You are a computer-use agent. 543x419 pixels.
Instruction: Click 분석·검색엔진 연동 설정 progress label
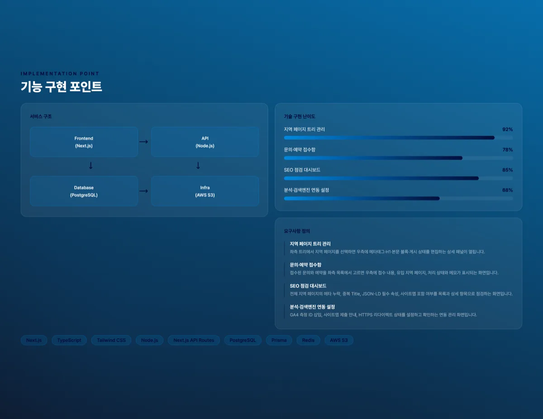coord(307,190)
